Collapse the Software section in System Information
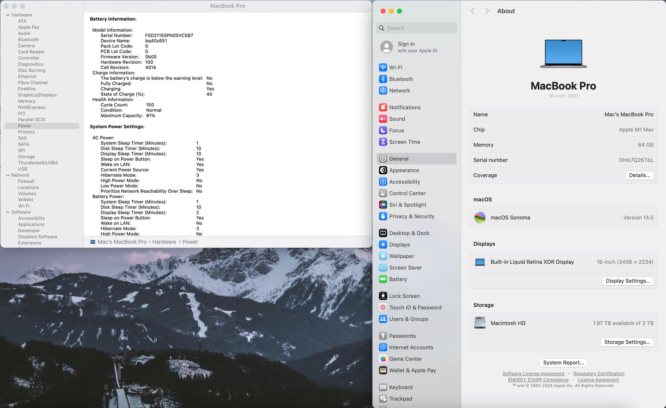Screen dimensions: 666x408 [x=8, y=212]
